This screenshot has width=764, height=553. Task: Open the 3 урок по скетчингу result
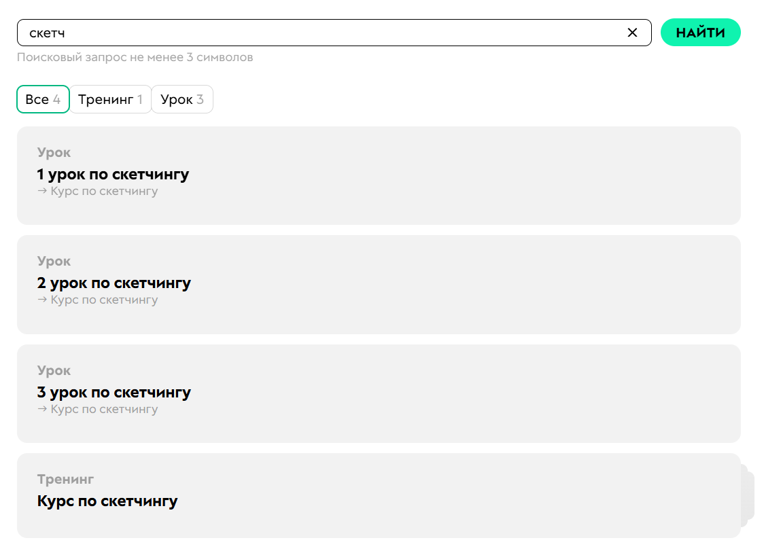(x=114, y=393)
